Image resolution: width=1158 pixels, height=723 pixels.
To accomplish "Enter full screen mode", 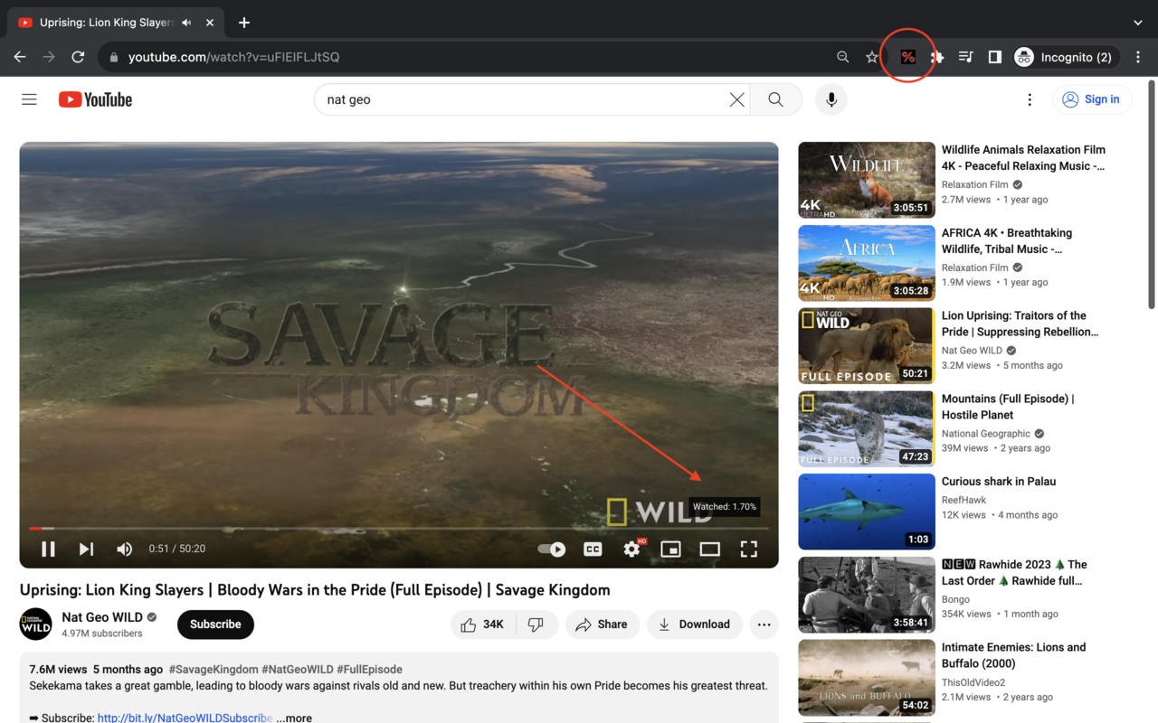I will point(748,549).
